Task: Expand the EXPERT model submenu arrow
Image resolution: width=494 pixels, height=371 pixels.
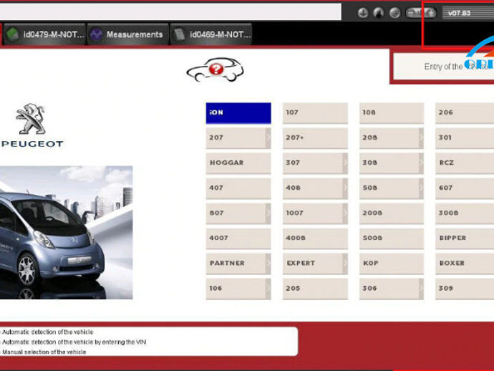Action: 345,264
